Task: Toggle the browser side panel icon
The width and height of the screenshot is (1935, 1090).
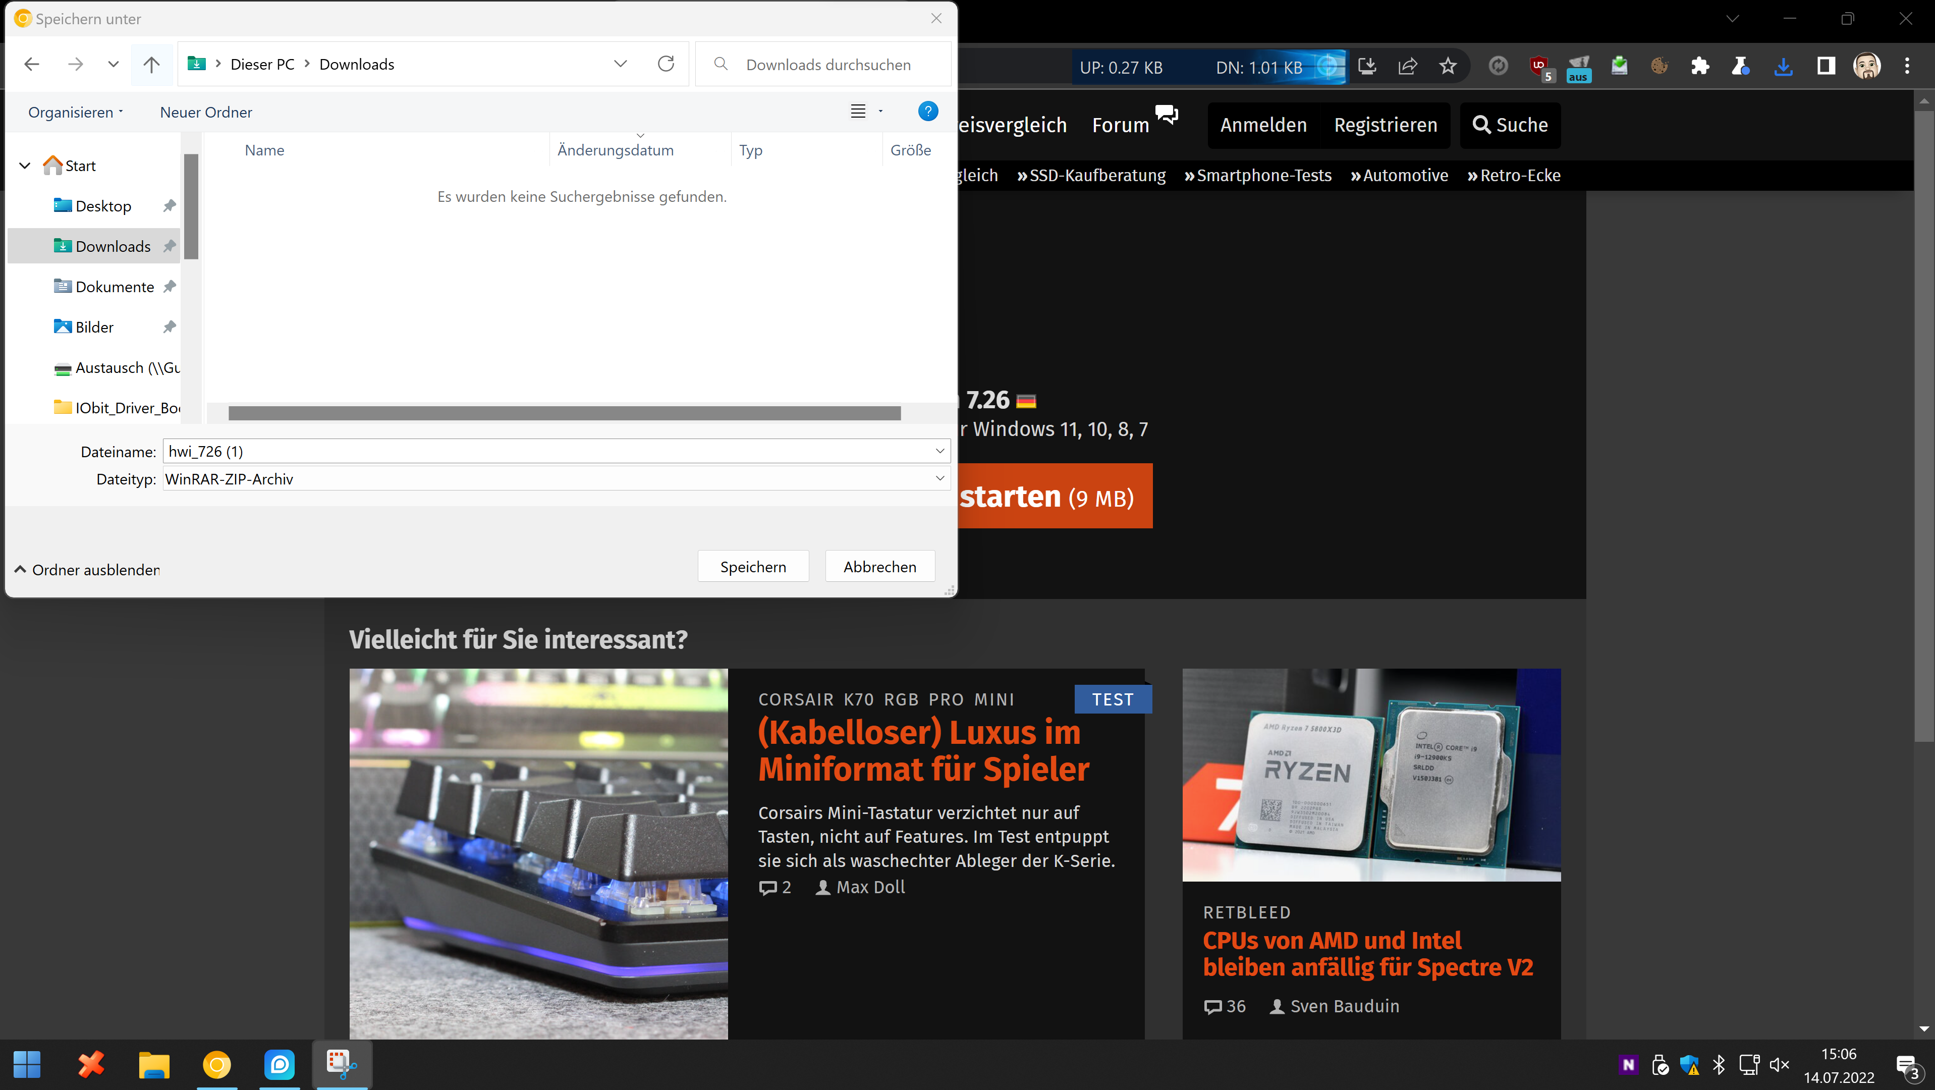Action: pyautogui.click(x=1826, y=66)
